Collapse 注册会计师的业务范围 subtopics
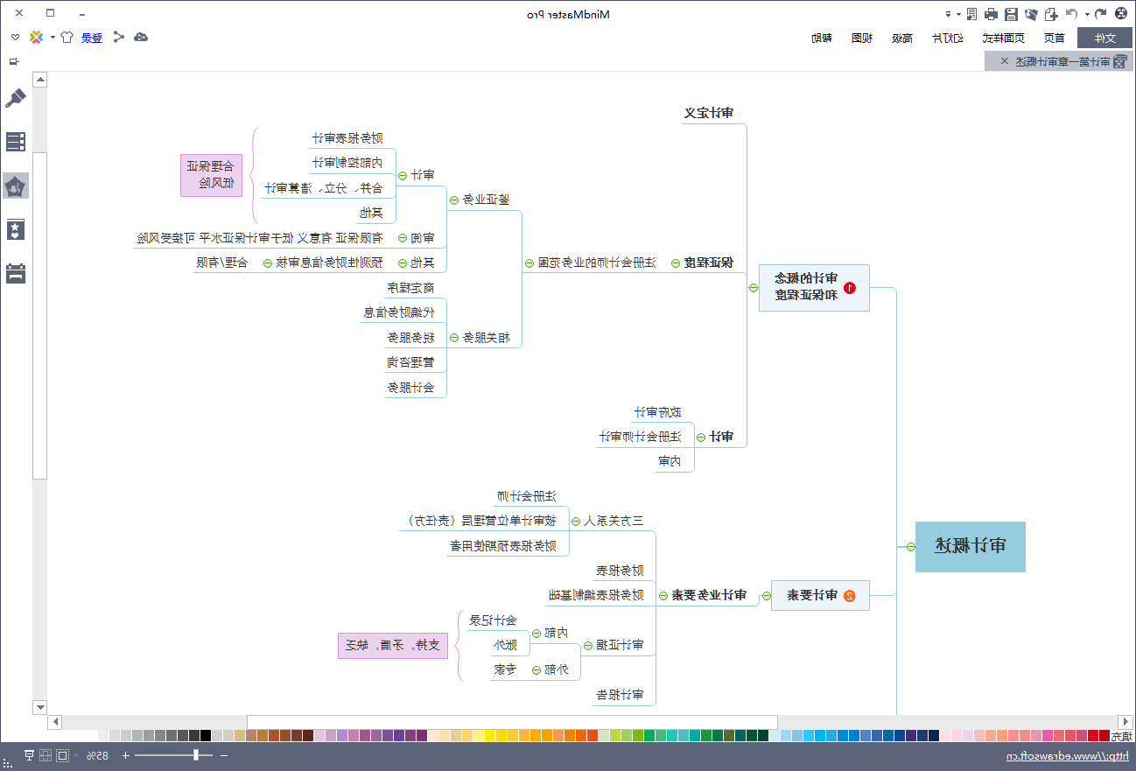This screenshot has height=771, width=1136. click(x=529, y=263)
